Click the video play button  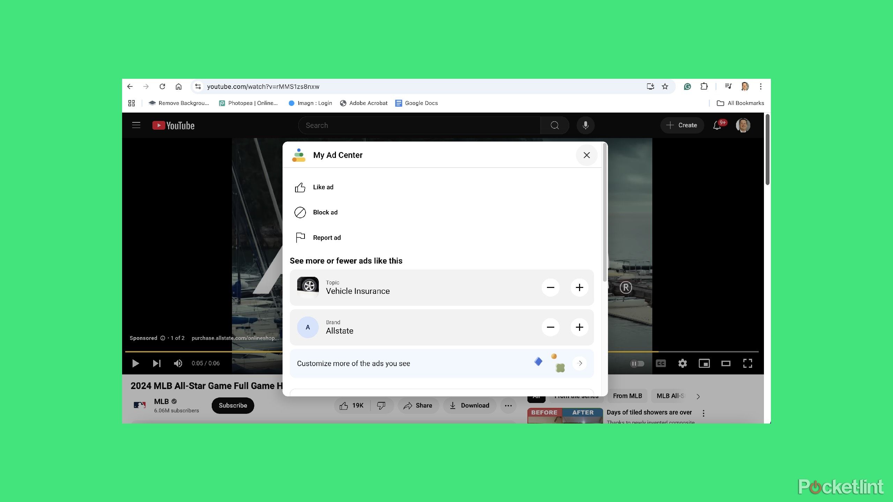tap(135, 363)
